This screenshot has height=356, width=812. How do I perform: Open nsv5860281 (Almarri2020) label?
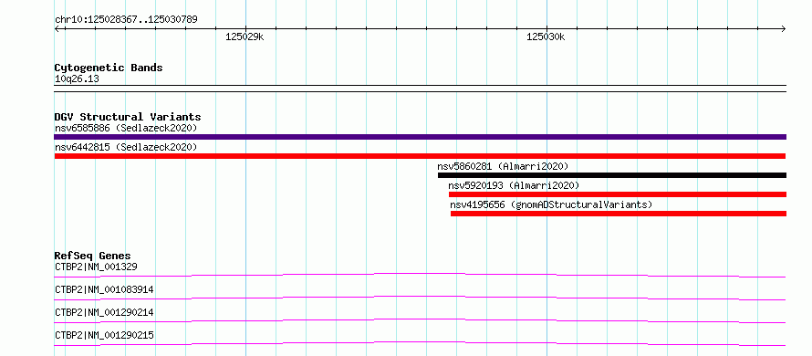click(x=503, y=166)
